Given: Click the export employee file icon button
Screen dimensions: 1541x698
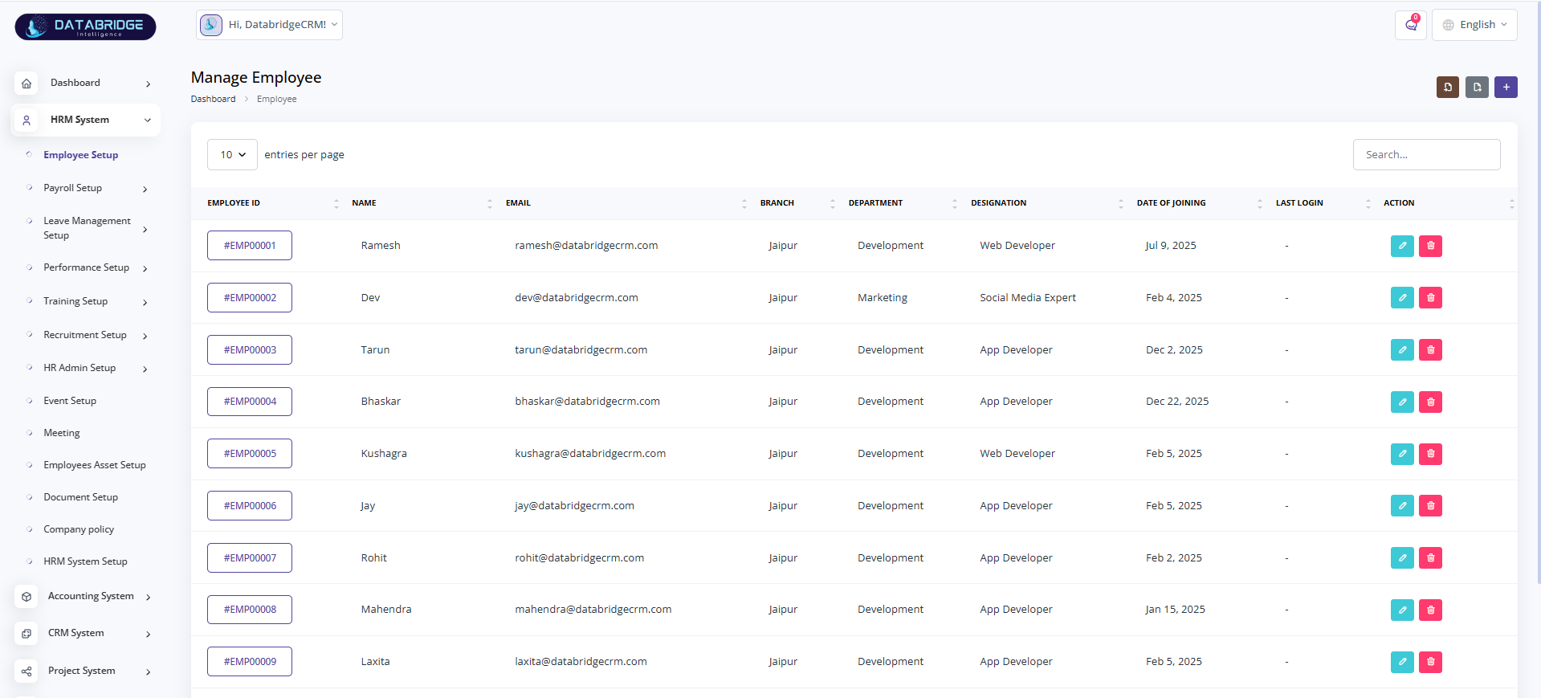Looking at the screenshot, I should pyautogui.click(x=1477, y=87).
